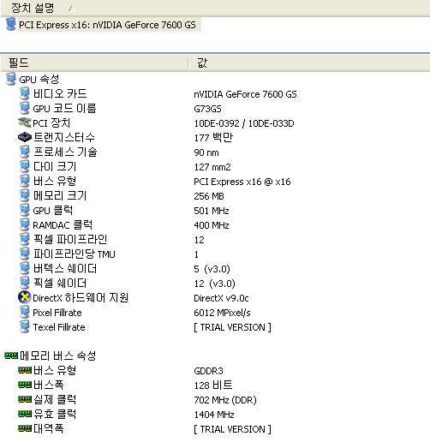The image size is (430, 442).
Task: Click the DirectX 하드웨어 지원 icon
Action: point(25,297)
